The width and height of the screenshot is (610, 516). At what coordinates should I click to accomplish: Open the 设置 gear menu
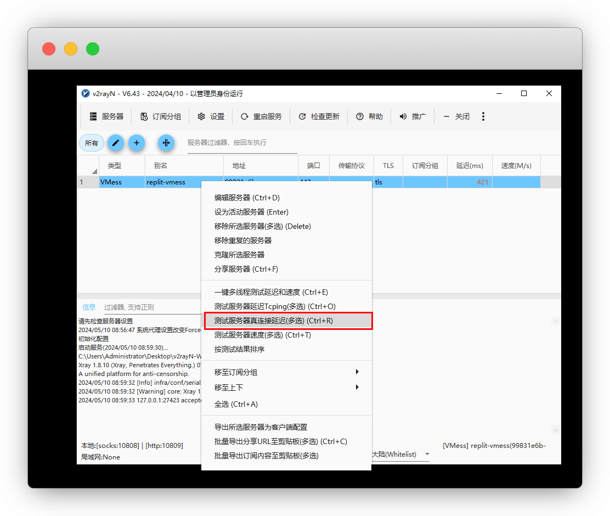click(x=211, y=116)
